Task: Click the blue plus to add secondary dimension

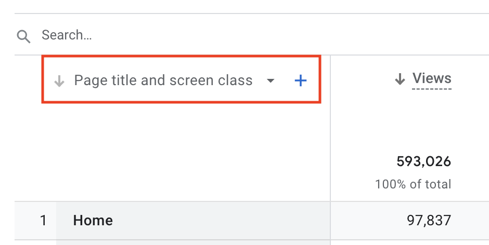Action: (301, 80)
